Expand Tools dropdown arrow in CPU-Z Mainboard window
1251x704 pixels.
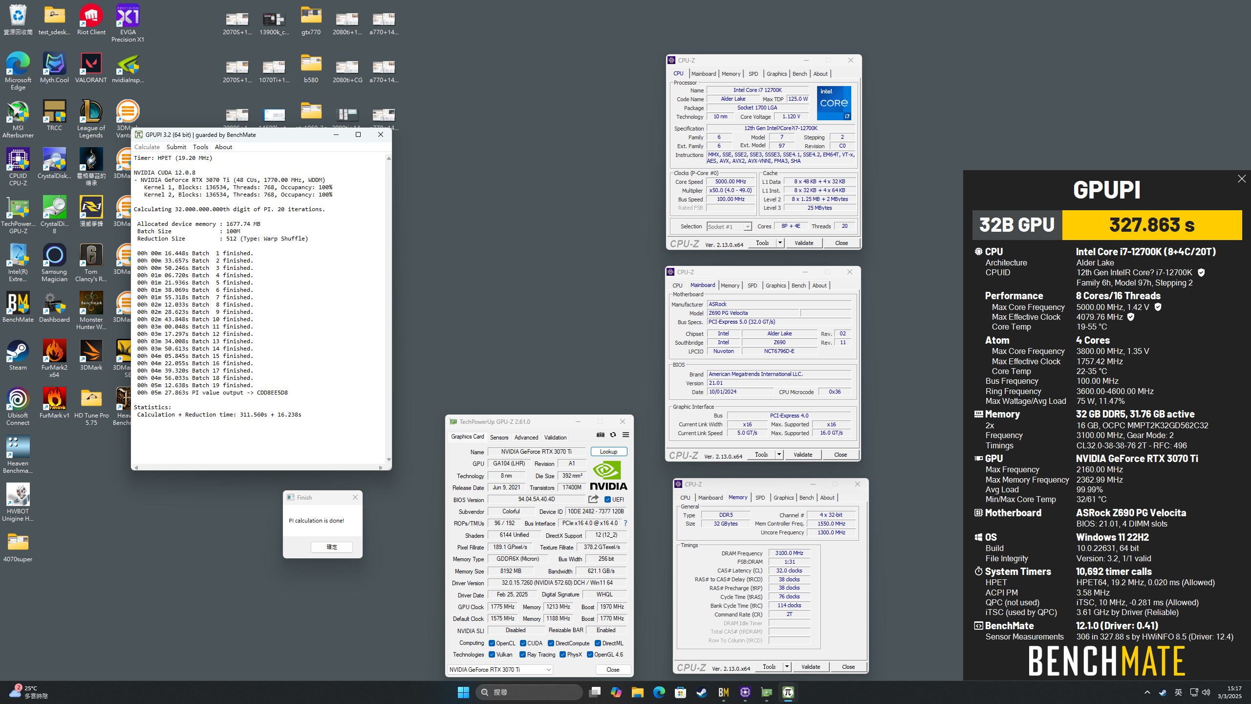click(x=779, y=455)
